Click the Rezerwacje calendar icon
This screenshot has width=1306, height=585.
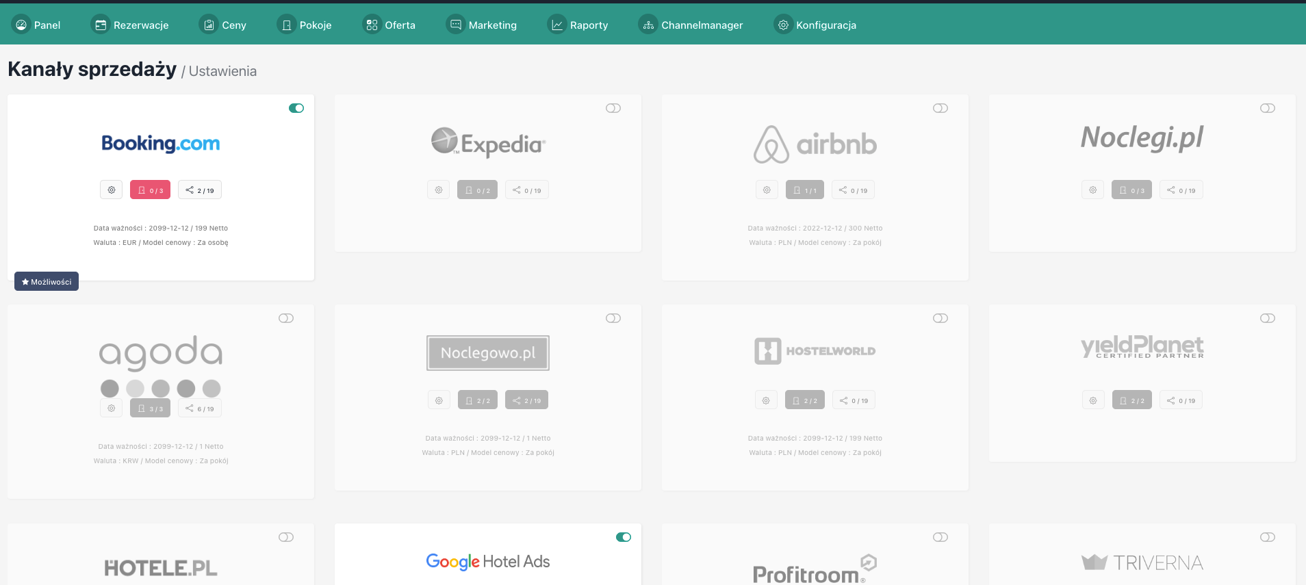pos(101,25)
